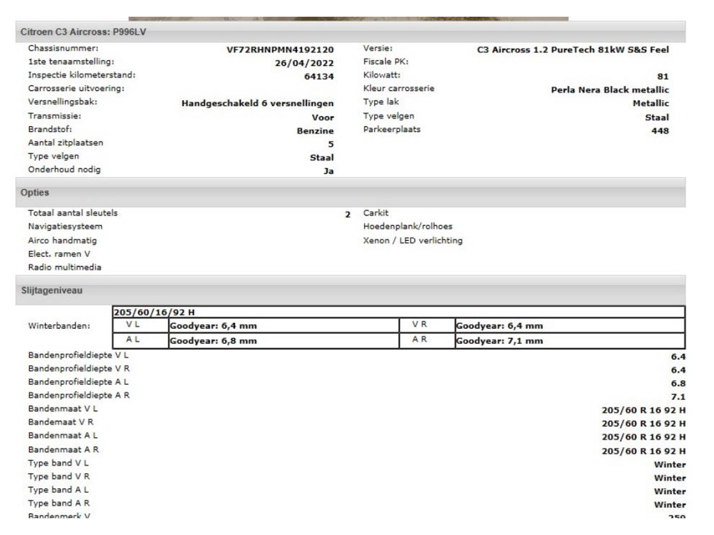Click the 'Elect. ramen V' option
Screen dimensions: 714x535
(x=59, y=254)
